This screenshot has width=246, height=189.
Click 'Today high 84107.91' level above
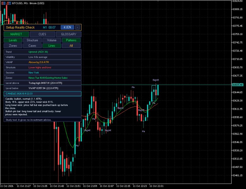click(45, 83)
